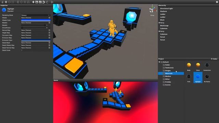The height and width of the screenshot is (123, 219).
Task: Open the Prefabs project folder
Action: 168,82
